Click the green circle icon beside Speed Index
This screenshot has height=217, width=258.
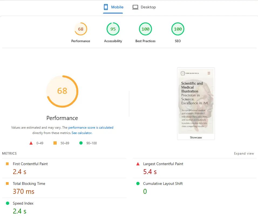coord(8,203)
